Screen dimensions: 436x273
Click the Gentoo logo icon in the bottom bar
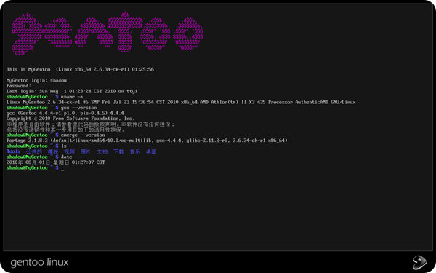(419, 262)
